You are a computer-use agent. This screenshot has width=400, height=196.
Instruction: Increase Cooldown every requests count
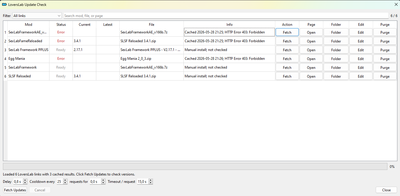click(x=65, y=180)
